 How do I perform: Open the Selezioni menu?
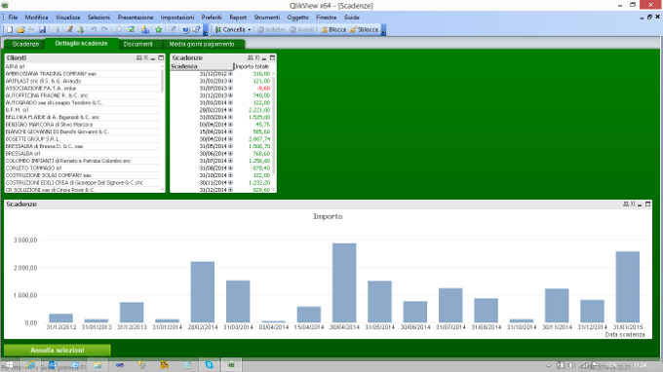98,18
